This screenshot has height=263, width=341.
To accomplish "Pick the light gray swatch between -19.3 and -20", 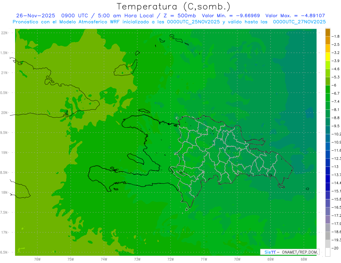I will pyautogui.click(x=328, y=244).
